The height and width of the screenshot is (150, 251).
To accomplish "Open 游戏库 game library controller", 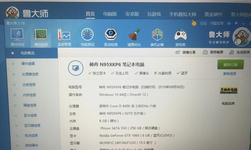I will coord(180,38).
